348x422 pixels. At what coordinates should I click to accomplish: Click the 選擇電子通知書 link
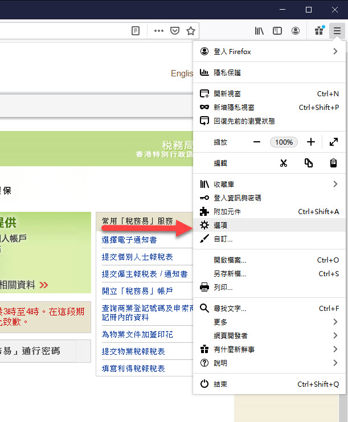pyautogui.click(x=129, y=240)
